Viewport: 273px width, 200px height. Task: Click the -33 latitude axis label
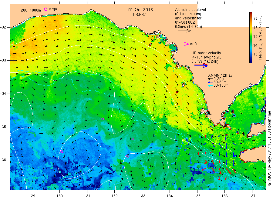tap(3, 60)
